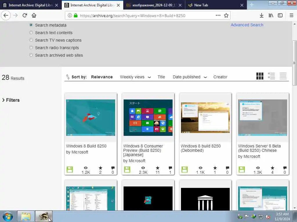Image resolution: width=297 pixels, height=222 pixels.
Task: Sort results by Relevance
Action: 102,77
